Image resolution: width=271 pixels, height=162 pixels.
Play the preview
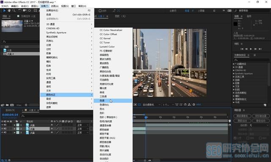(251, 49)
